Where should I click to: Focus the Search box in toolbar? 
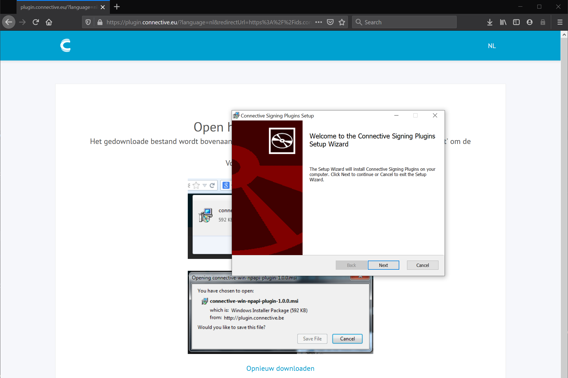404,22
